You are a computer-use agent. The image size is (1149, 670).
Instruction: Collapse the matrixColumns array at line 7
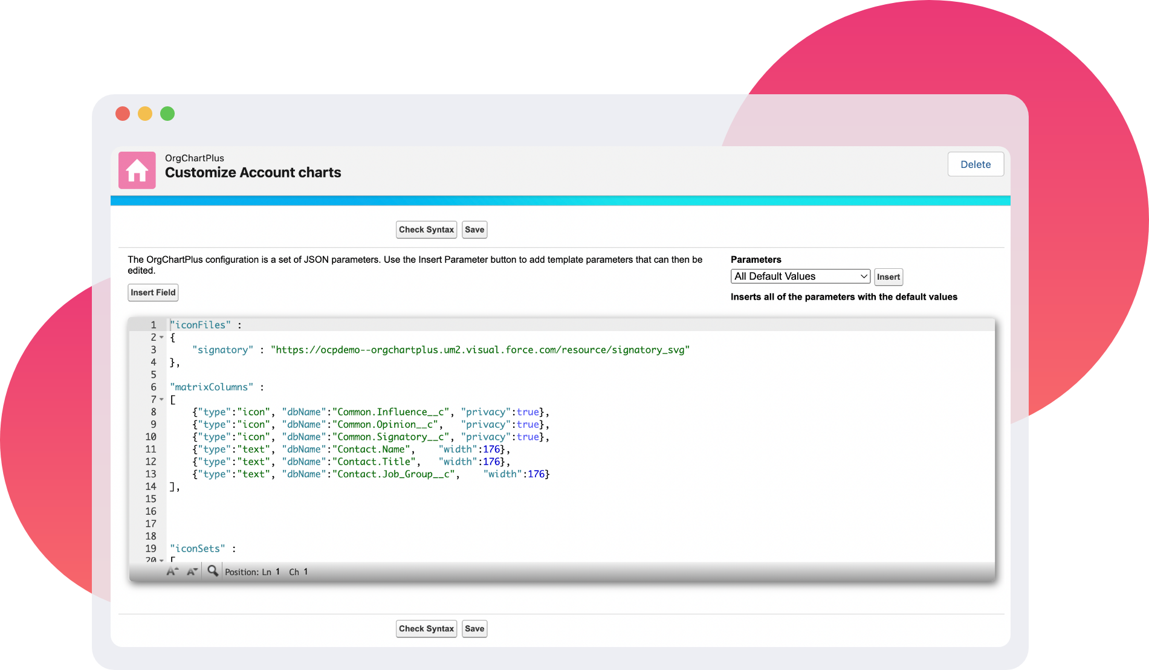tap(162, 400)
